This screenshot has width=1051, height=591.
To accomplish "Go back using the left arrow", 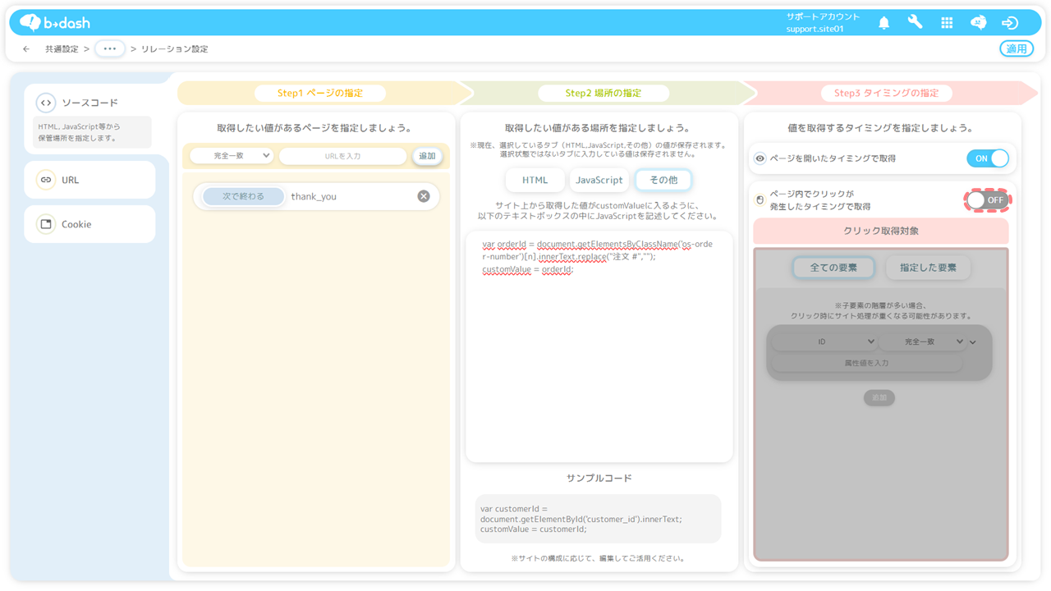I will point(26,49).
